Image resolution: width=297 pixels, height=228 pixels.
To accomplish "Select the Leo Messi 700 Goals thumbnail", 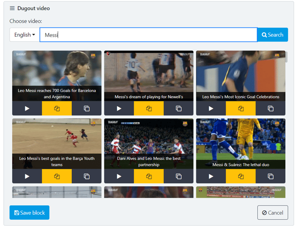I will tap(57, 76).
